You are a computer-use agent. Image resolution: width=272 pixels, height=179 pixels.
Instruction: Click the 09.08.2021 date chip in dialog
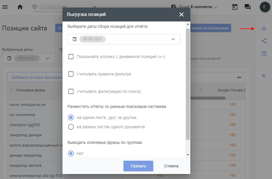coord(92,39)
